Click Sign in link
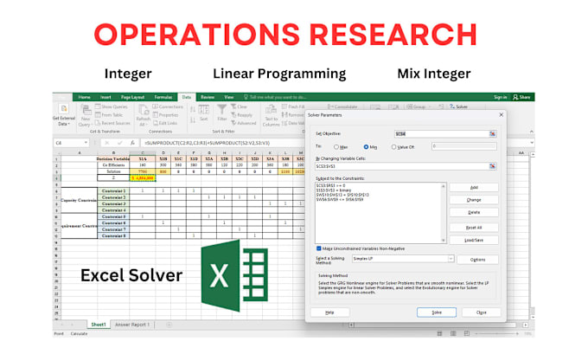 point(500,97)
